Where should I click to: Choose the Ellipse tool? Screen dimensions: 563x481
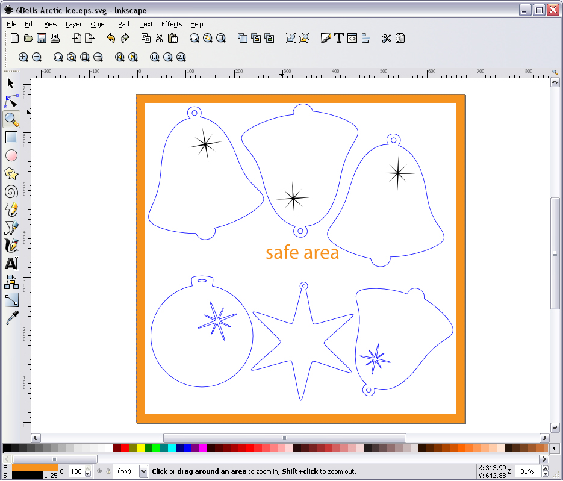(x=10, y=155)
